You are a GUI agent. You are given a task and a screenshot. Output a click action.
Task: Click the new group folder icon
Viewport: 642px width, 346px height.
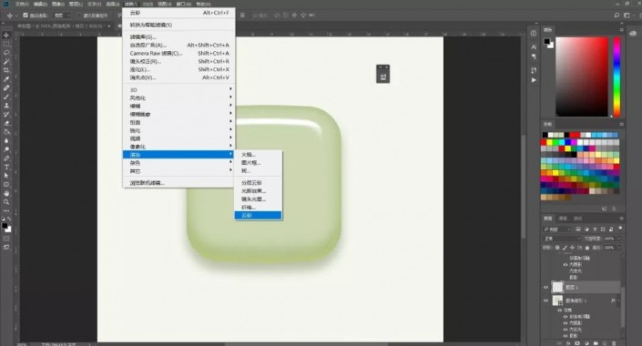coord(596,343)
